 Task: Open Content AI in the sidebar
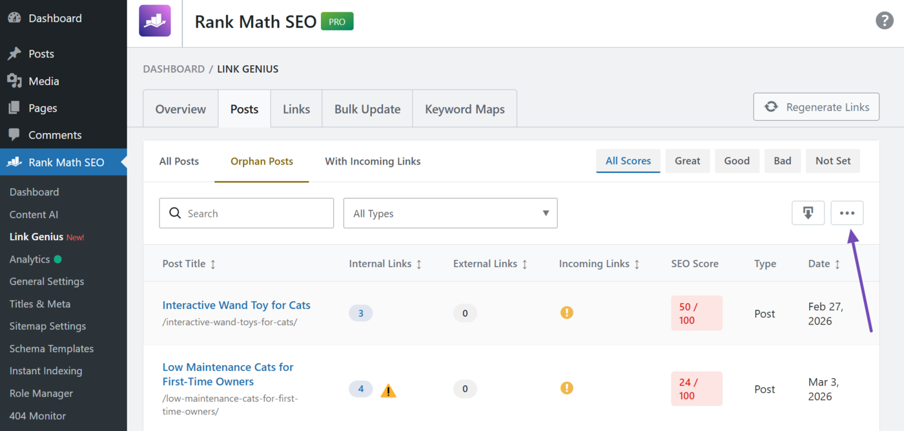[34, 214]
